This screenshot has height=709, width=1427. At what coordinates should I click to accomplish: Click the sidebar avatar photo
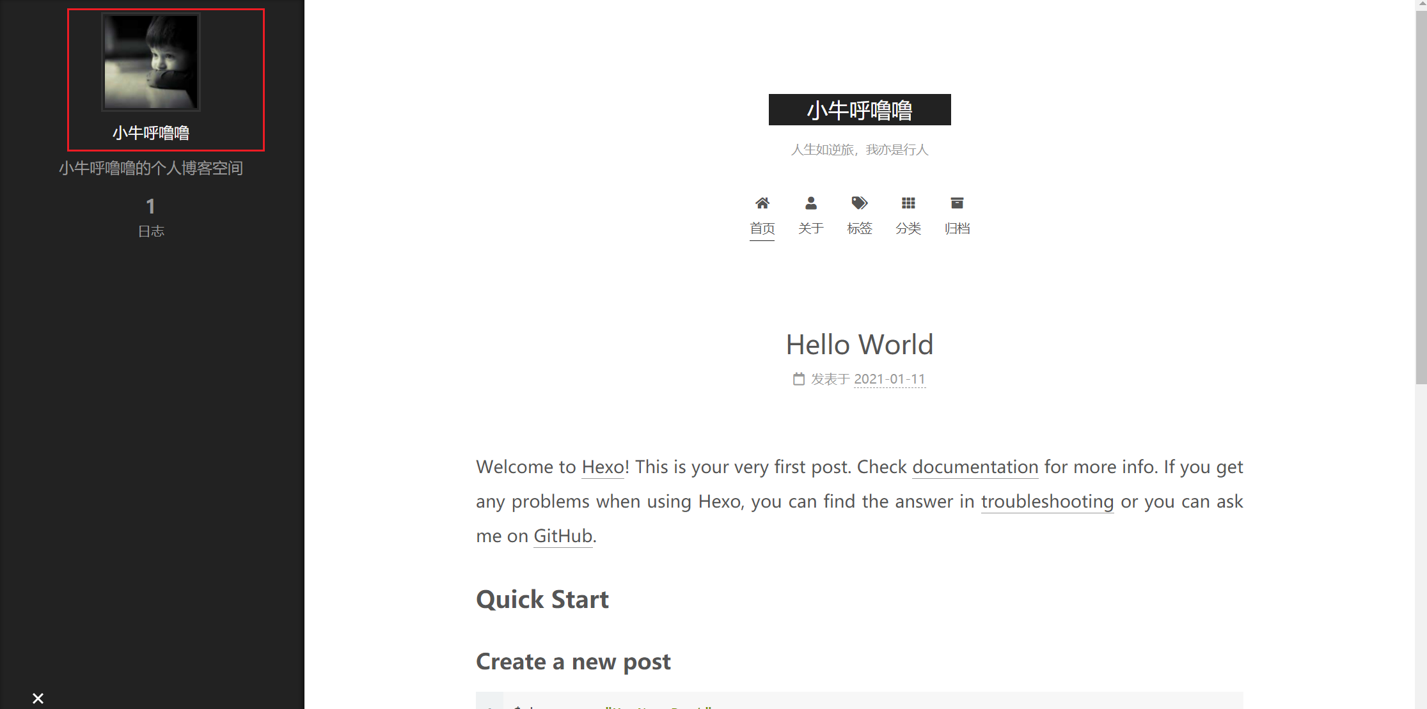[151, 62]
